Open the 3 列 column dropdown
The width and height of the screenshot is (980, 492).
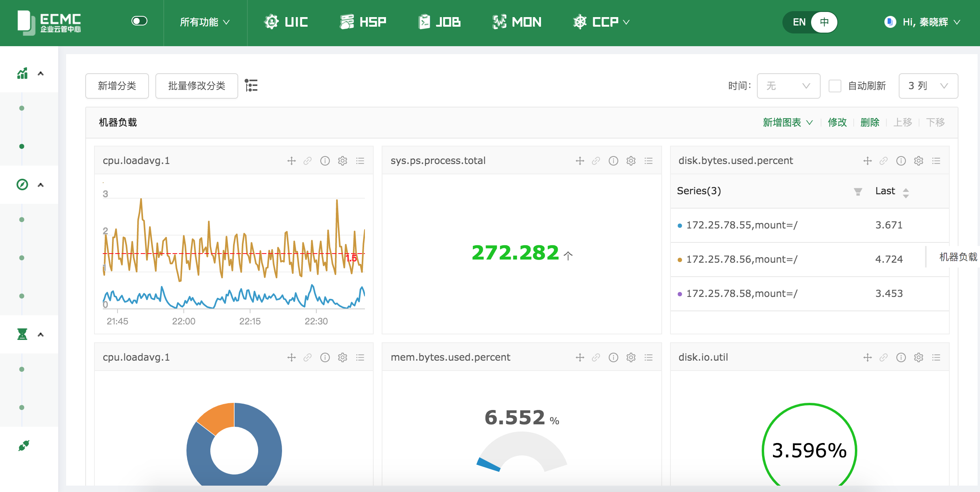point(928,86)
